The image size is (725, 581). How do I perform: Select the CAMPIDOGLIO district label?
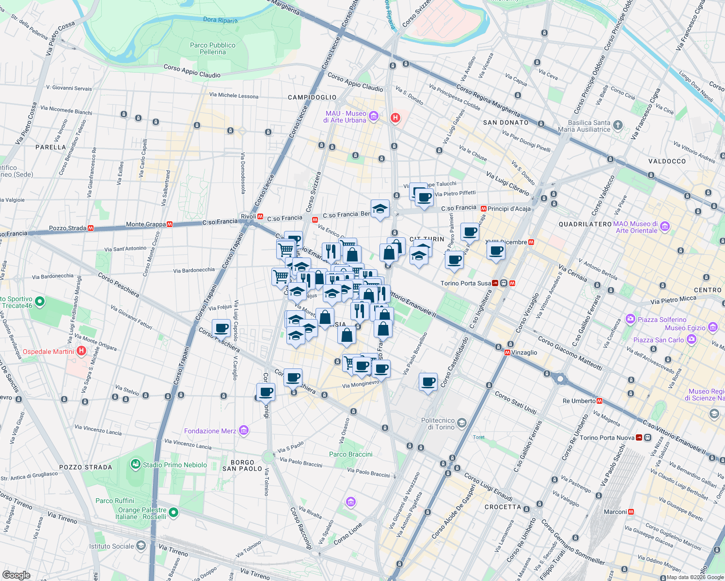click(x=312, y=97)
